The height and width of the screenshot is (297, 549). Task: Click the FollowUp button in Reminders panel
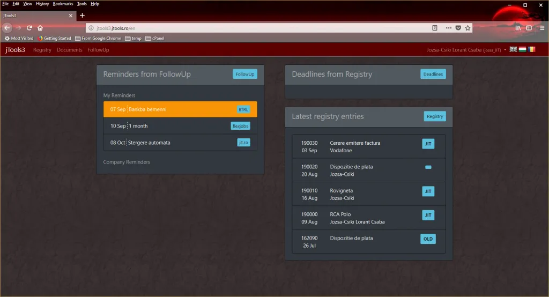tap(245, 75)
